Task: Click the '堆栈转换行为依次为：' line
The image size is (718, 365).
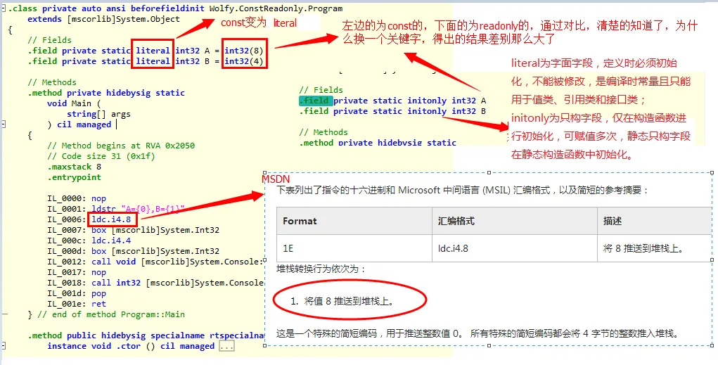Action: click(321, 269)
